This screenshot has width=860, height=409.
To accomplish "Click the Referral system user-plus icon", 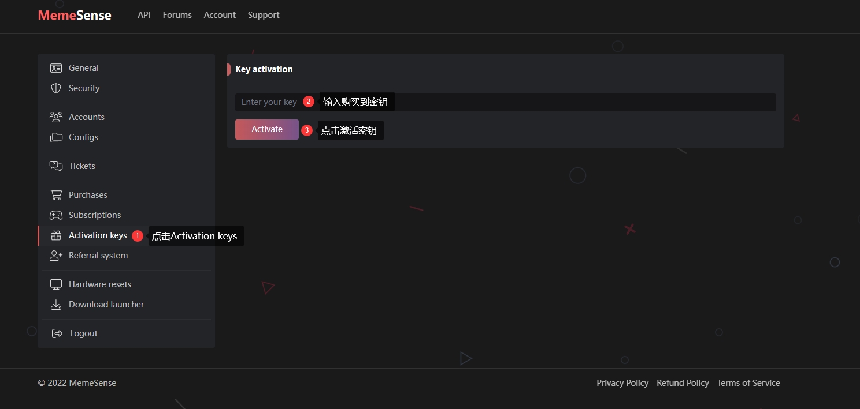I will point(56,256).
